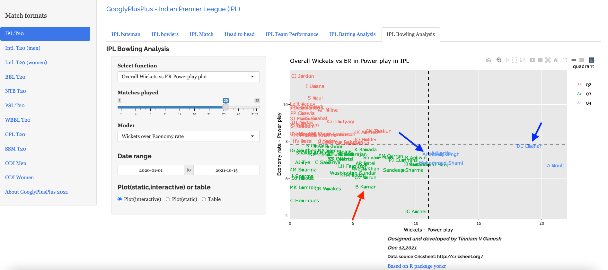Open Plotly logo link in toolbar
The width and height of the screenshot is (608, 270).
click(592, 60)
